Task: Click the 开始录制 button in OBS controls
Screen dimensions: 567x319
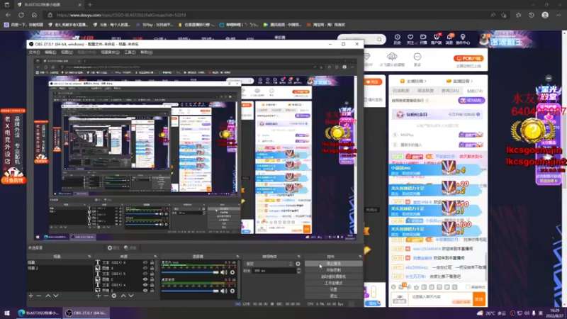Action: [x=333, y=270]
